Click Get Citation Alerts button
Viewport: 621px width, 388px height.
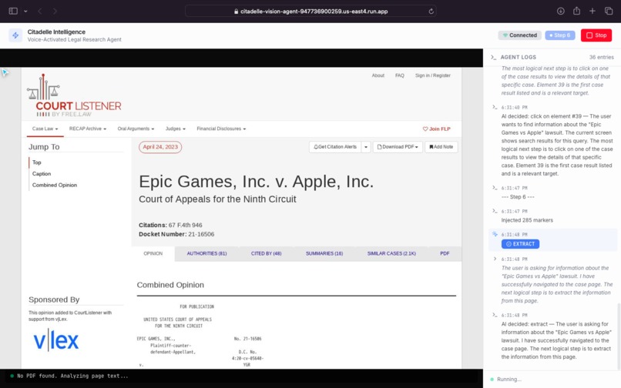point(334,147)
